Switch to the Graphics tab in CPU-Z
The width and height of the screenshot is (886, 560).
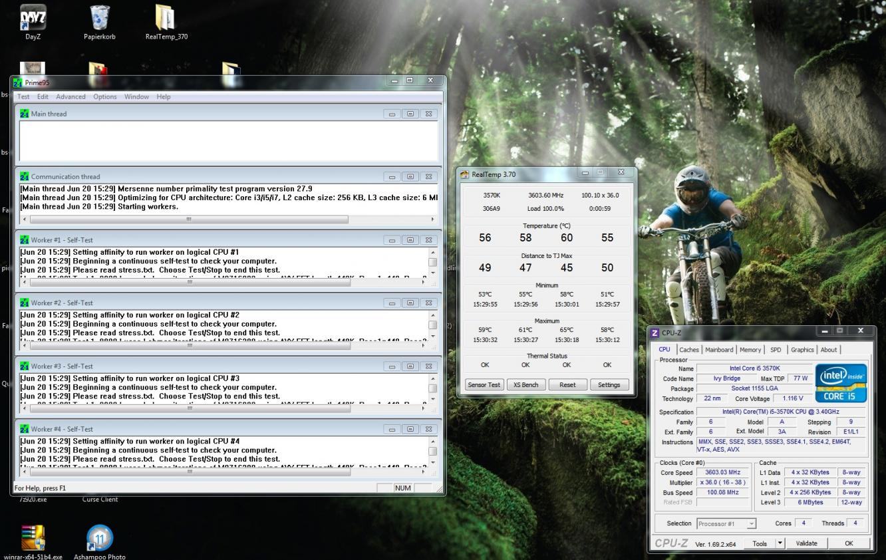(802, 350)
